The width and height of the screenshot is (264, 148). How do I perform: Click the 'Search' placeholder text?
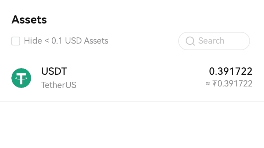click(x=211, y=41)
